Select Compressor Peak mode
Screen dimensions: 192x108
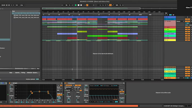(x=122, y=90)
